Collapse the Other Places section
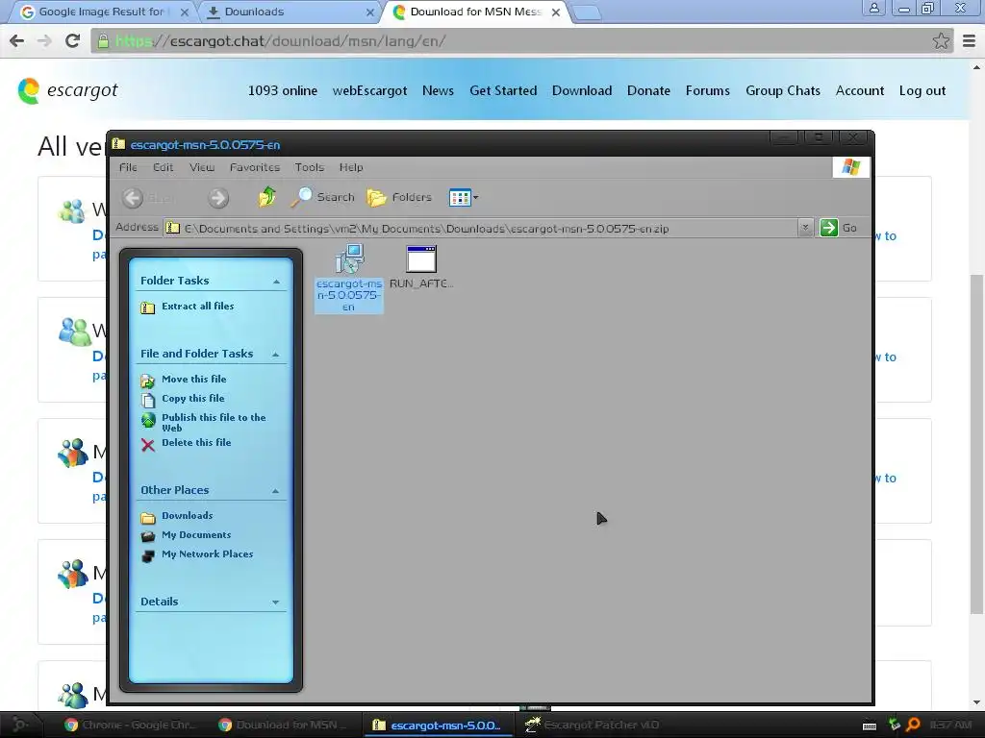The width and height of the screenshot is (985, 738). point(275,491)
